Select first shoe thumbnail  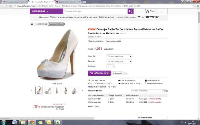pyautogui.click(x=39, y=90)
